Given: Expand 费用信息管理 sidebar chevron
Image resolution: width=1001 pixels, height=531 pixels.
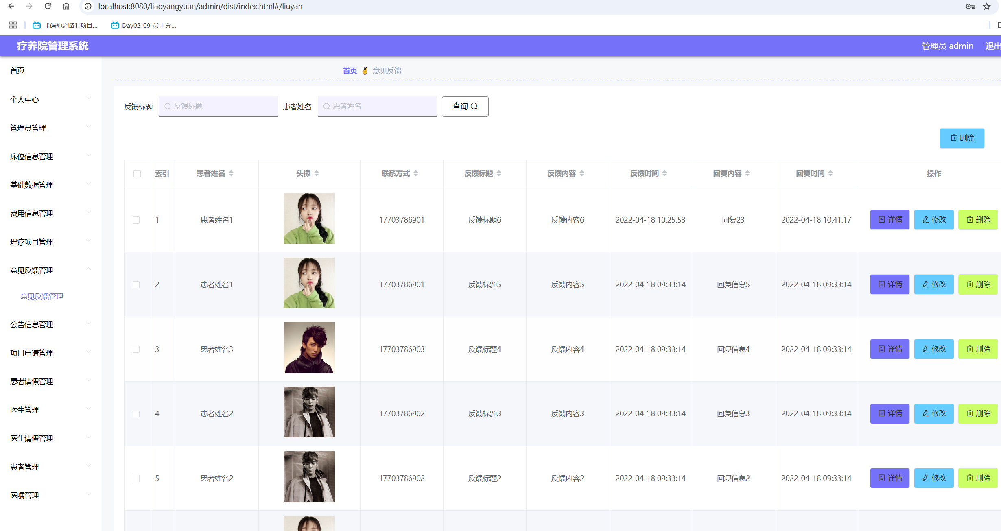Looking at the screenshot, I should [89, 212].
